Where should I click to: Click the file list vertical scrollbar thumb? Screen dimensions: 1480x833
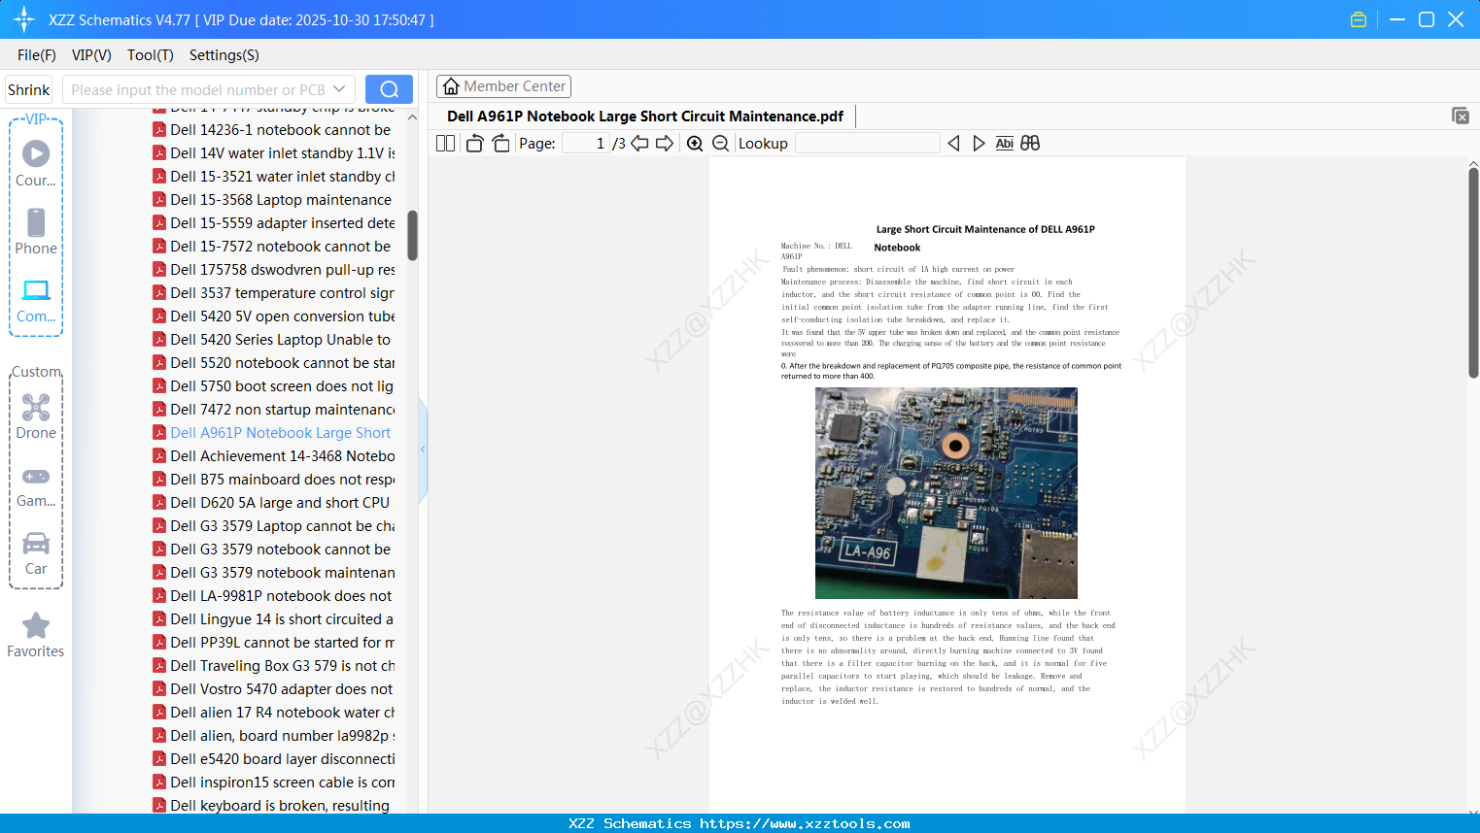point(412,235)
